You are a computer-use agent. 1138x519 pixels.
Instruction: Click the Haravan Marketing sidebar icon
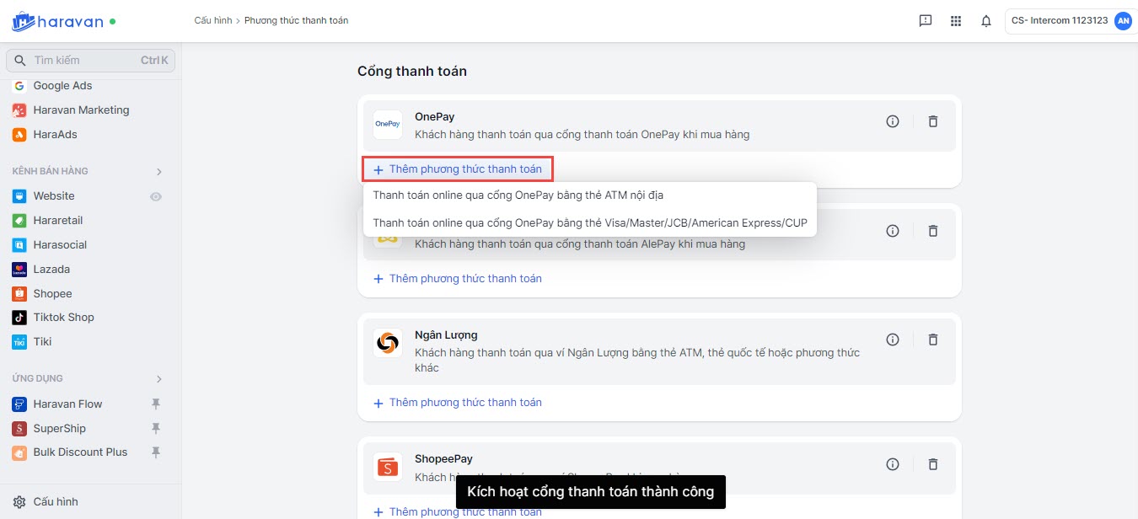coord(19,110)
